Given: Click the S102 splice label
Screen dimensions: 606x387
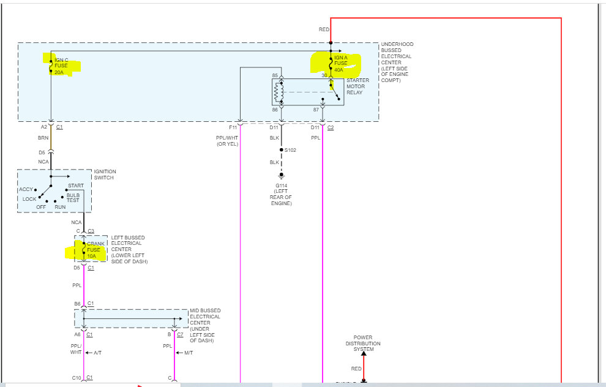Looking at the screenshot, I should click(x=290, y=150).
